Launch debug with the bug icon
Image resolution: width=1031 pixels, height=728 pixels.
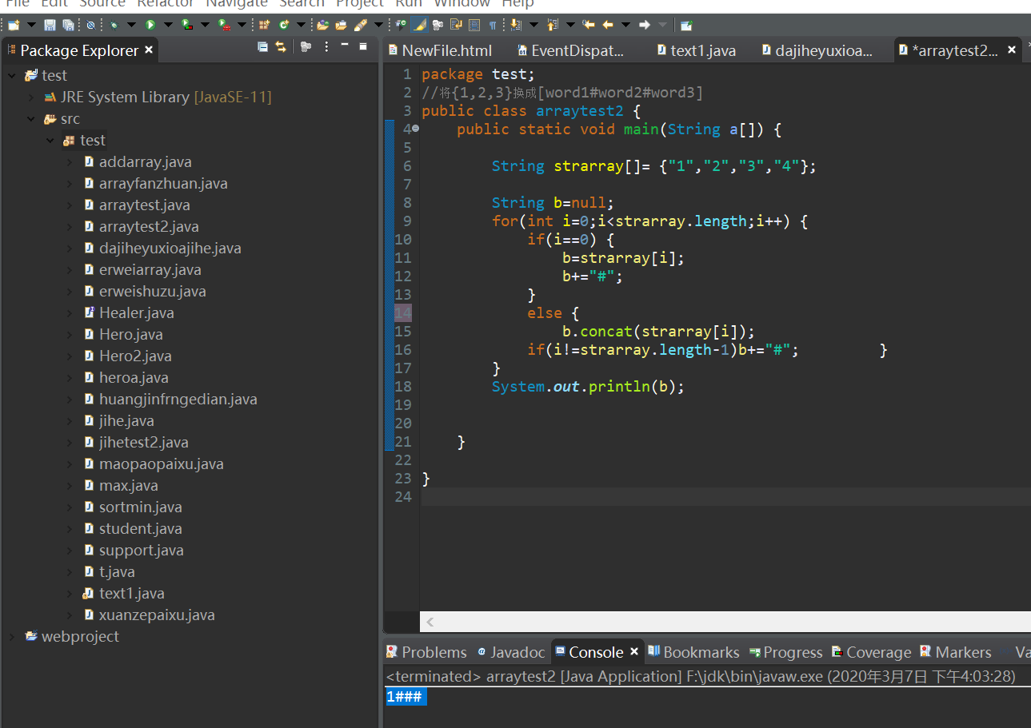pos(114,25)
